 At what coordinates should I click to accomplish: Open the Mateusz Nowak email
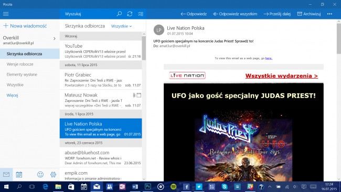pyautogui.click(x=101, y=100)
